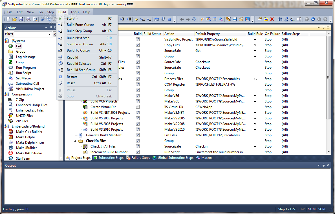Click the lightning bolt toolbar icon
Viewport: 335px width, 214px height.
(202, 19)
